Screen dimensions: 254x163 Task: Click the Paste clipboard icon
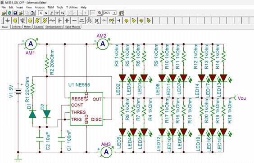(x=33, y=13)
